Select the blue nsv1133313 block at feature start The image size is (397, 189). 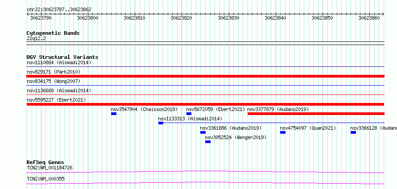(x=161, y=123)
